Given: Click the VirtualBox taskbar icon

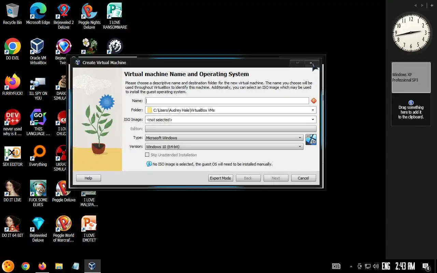Looking at the screenshot, I should (92, 266).
